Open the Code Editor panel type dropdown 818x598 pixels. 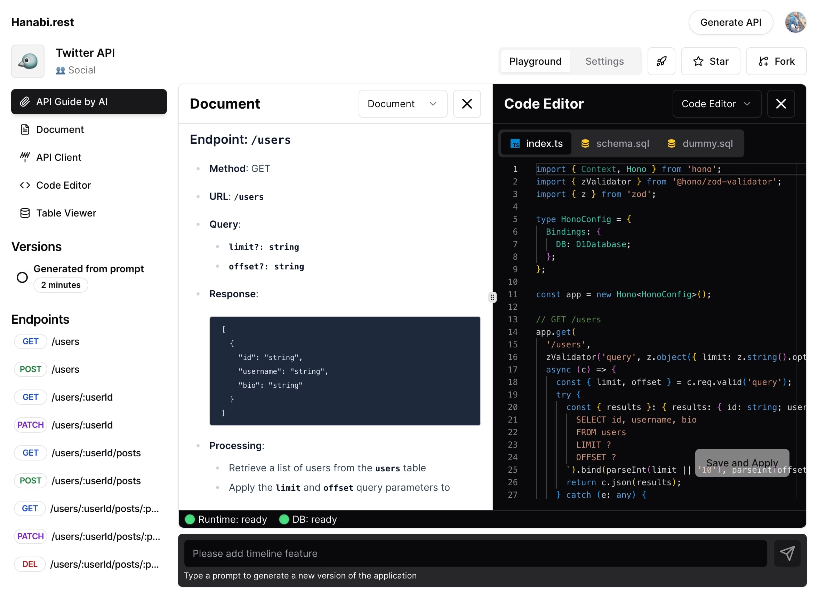pos(717,104)
